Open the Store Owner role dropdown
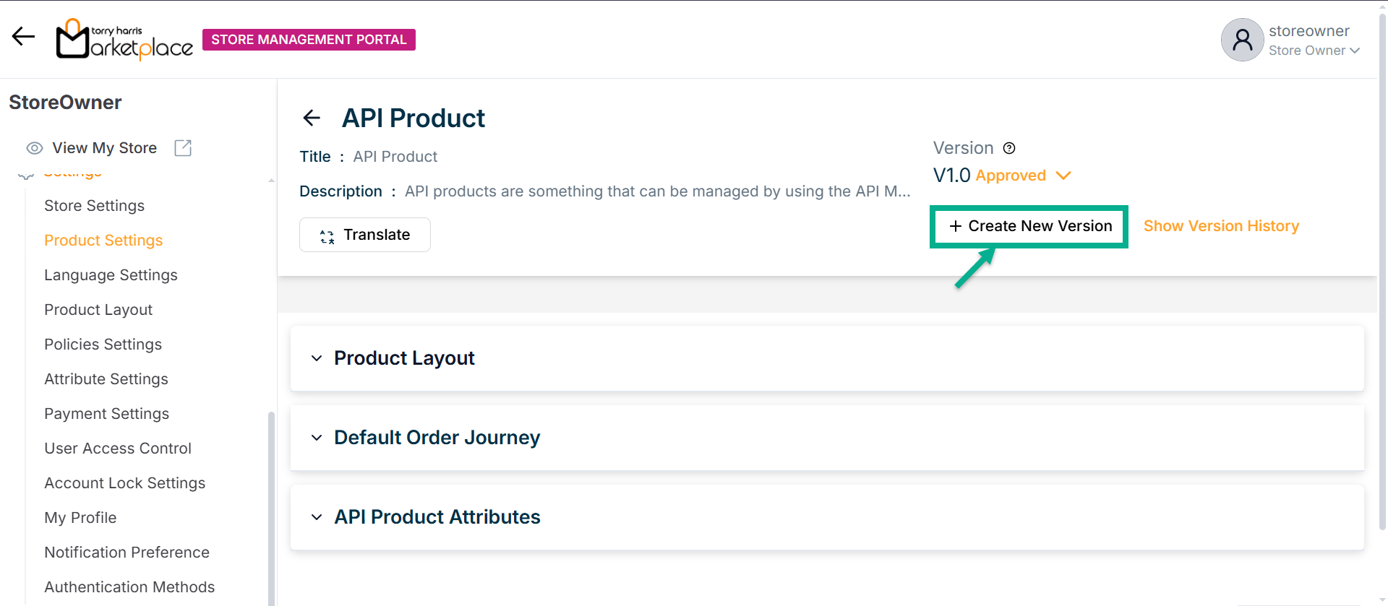 pyautogui.click(x=1354, y=51)
